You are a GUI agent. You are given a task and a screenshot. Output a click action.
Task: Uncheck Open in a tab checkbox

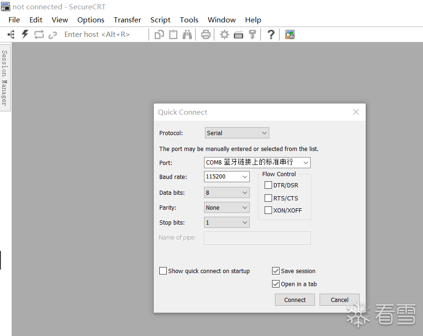[276, 284]
